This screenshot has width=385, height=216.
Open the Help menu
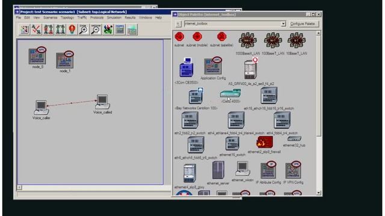(x=158, y=17)
